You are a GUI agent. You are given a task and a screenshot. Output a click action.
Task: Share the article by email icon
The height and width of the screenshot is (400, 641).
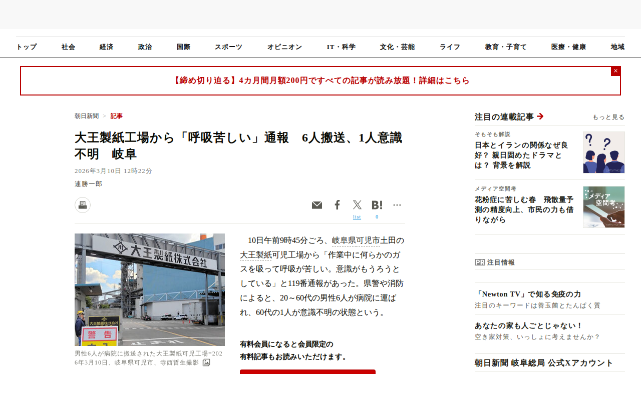pos(317,205)
